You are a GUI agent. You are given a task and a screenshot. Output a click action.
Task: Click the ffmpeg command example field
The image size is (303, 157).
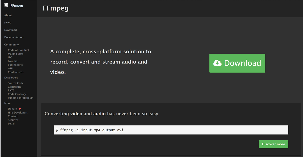[x=171, y=130]
